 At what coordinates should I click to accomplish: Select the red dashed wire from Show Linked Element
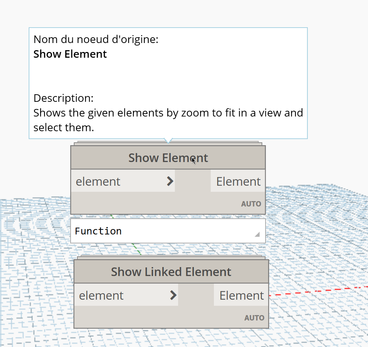[315, 291]
